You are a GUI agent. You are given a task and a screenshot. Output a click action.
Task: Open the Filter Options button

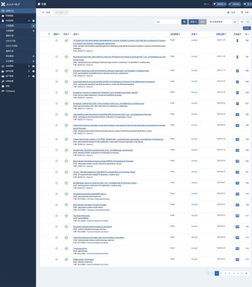point(193,22)
